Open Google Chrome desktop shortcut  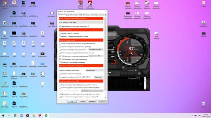click(5, 4)
